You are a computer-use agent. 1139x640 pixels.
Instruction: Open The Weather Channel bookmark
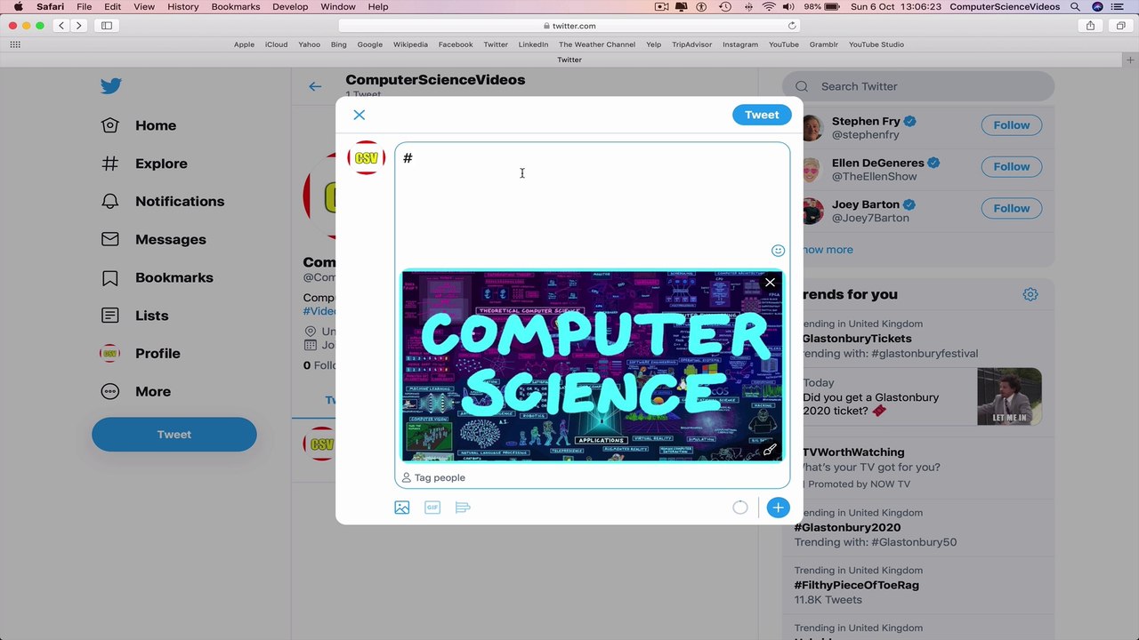point(597,44)
